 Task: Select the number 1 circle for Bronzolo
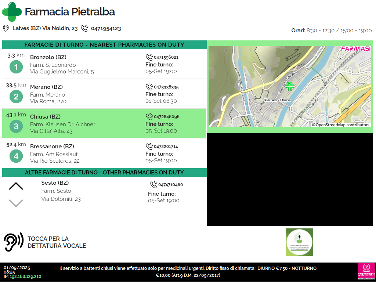coord(16,67)
